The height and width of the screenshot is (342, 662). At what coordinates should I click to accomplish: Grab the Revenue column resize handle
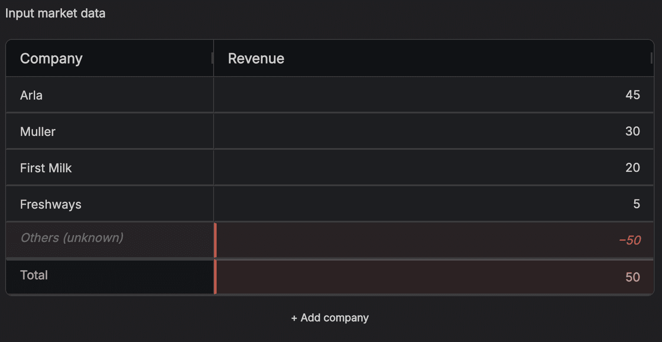coord(652,58)
